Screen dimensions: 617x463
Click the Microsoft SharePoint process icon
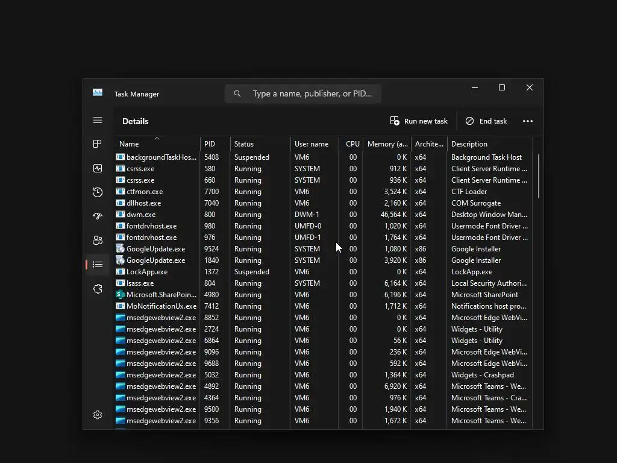pyautogui.click(x=121, y=294)
